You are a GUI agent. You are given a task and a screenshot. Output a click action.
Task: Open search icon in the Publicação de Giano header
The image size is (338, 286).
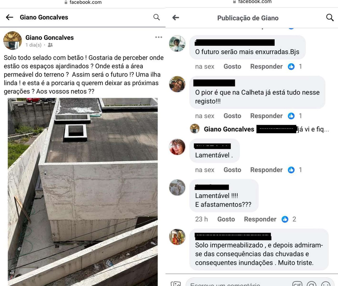[x=330, y=17]
